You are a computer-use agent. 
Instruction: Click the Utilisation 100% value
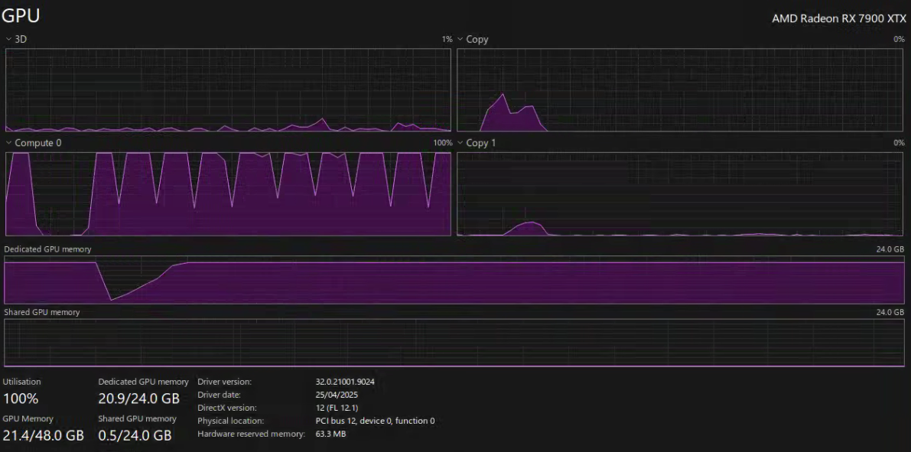click(21, 398)
